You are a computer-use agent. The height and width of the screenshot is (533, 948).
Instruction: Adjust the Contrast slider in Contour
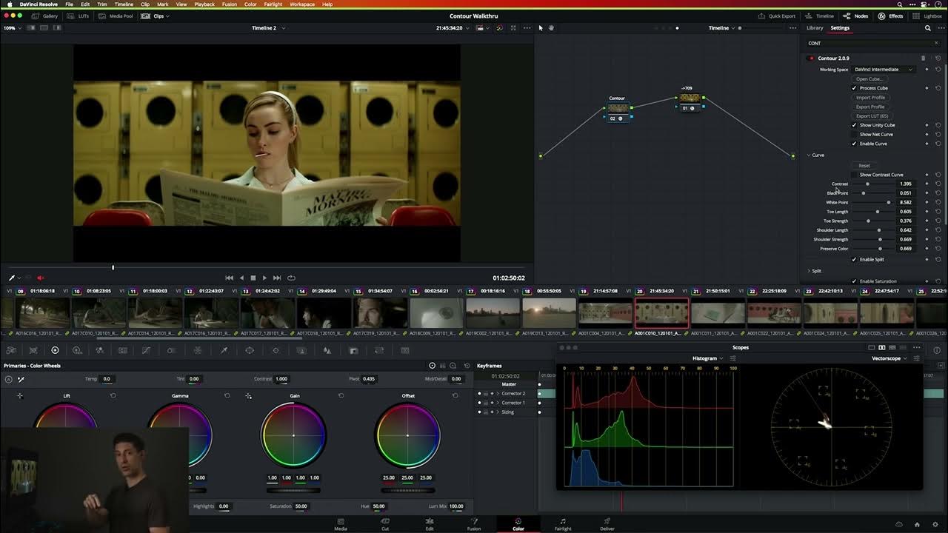pyautogui.click(x=867, y=184)
